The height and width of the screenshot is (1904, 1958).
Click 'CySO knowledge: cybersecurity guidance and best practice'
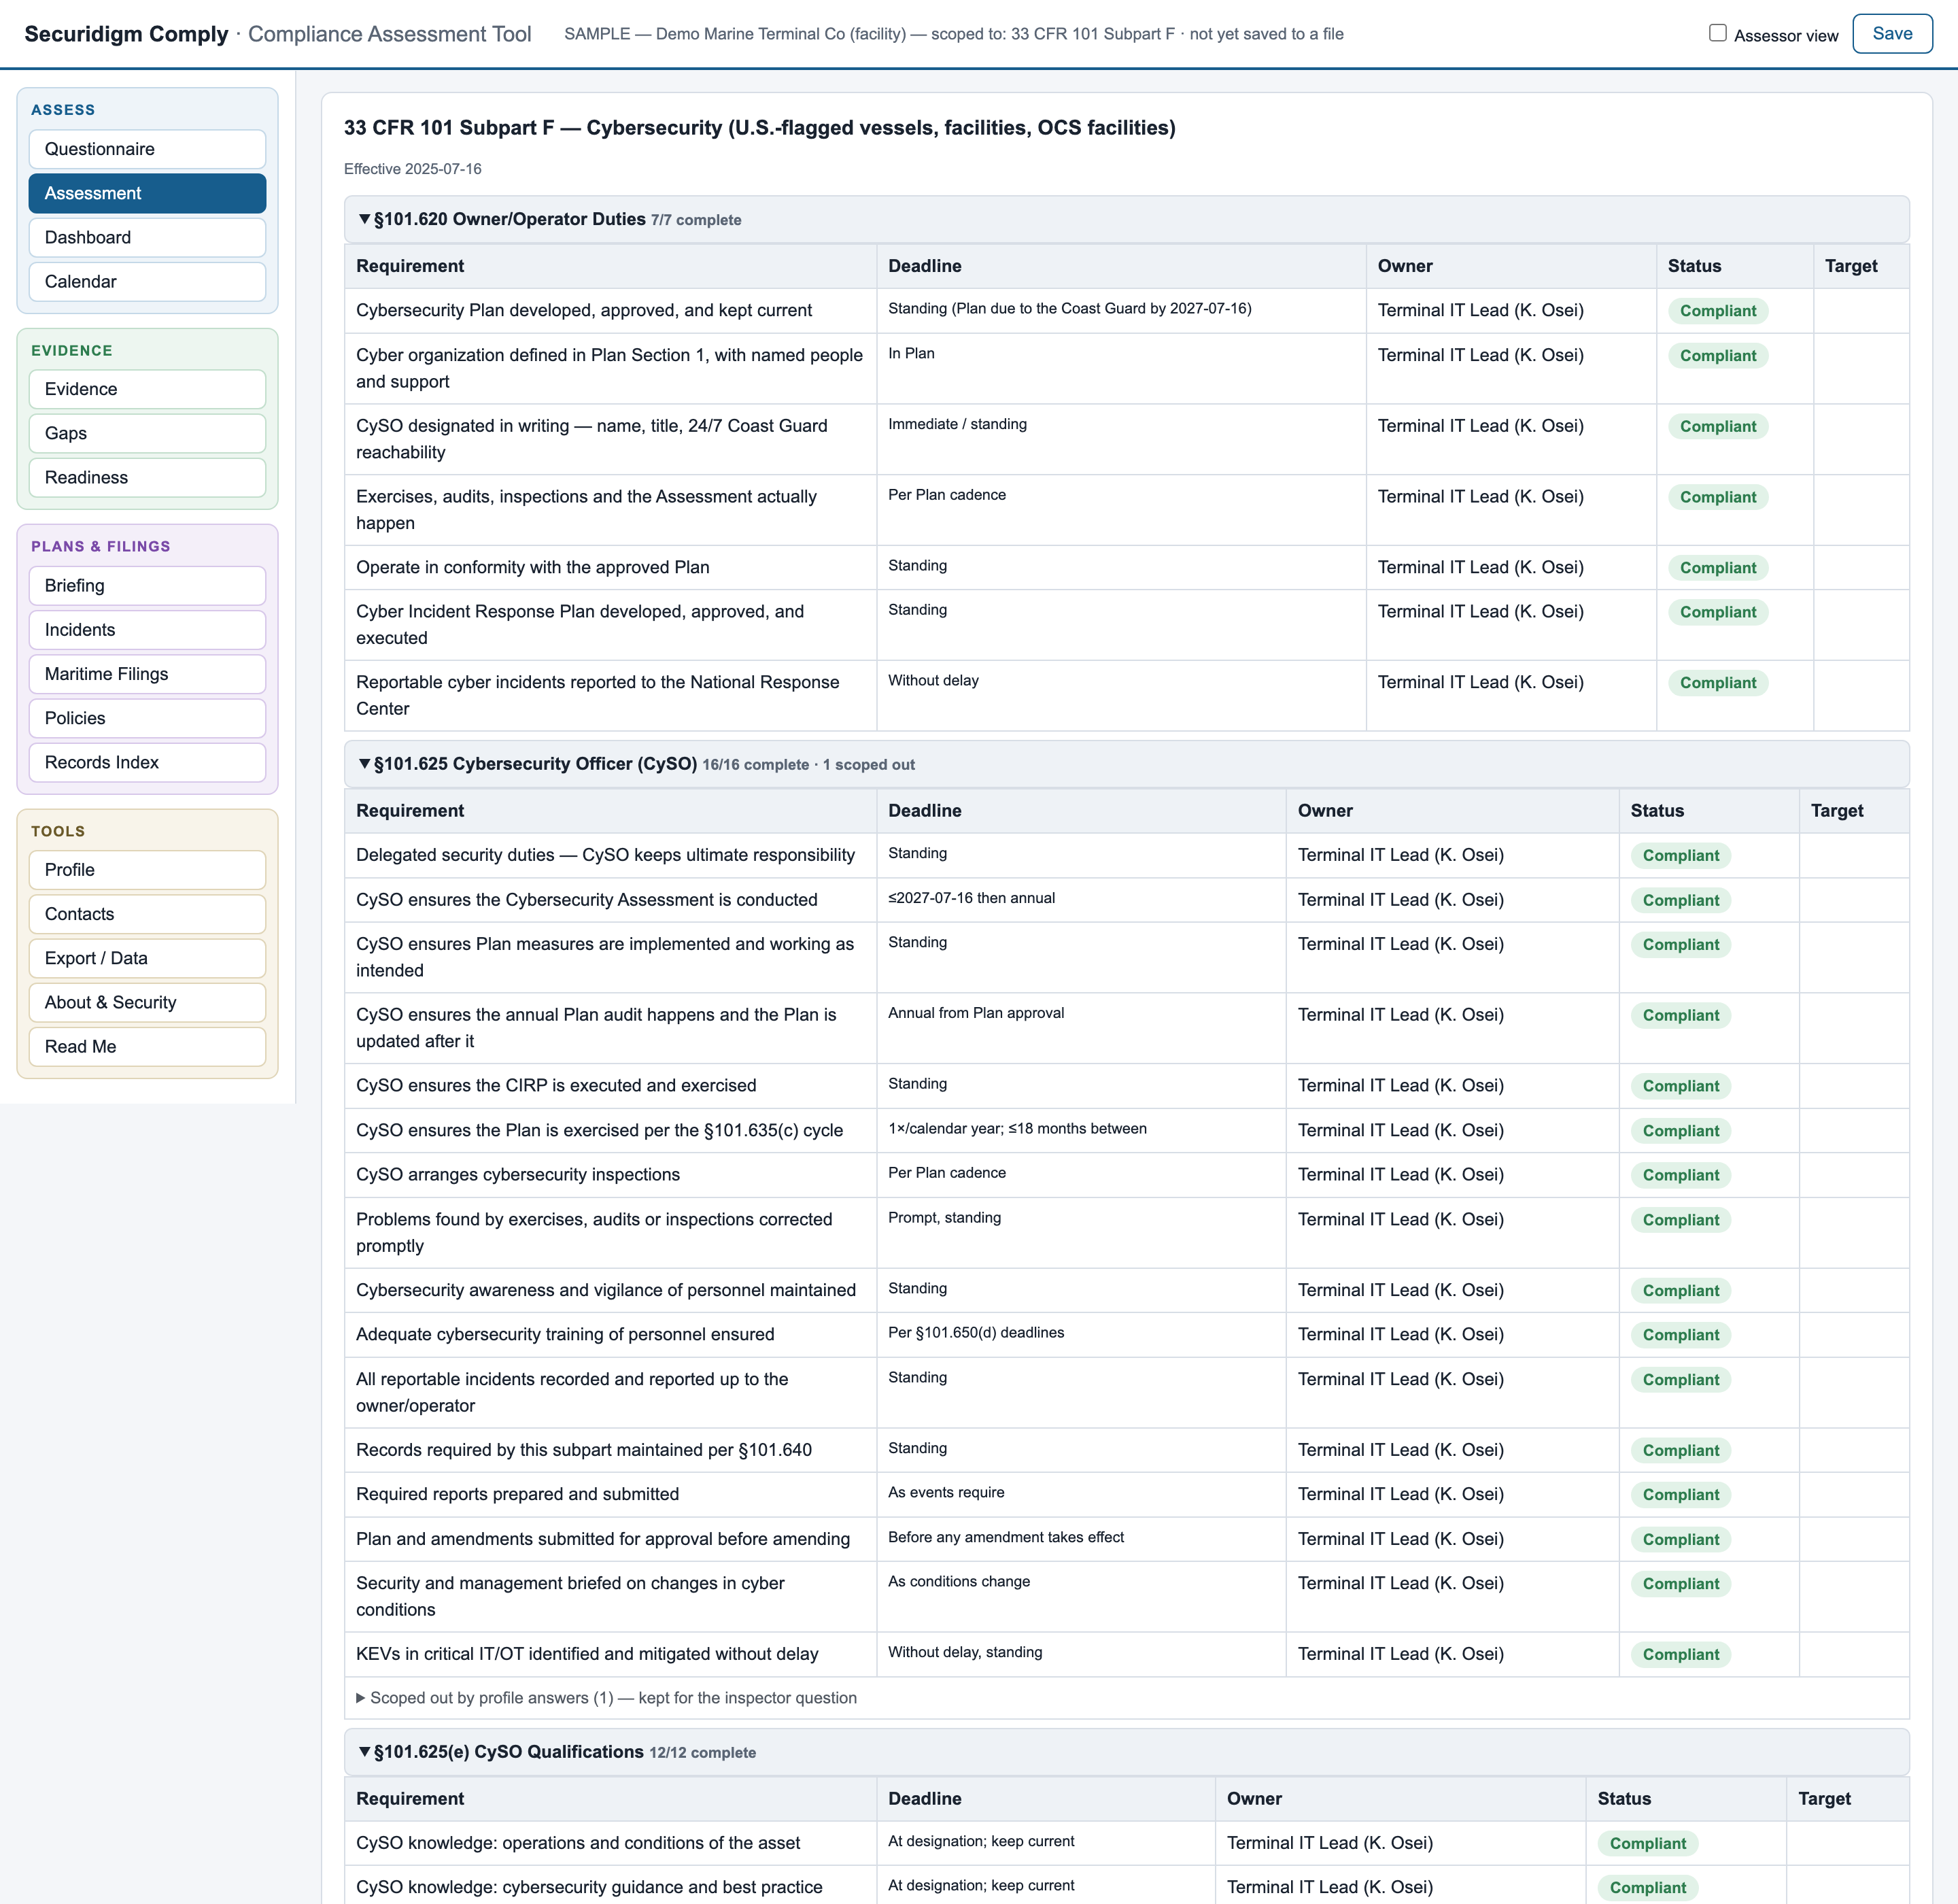tap(589, 1886)
